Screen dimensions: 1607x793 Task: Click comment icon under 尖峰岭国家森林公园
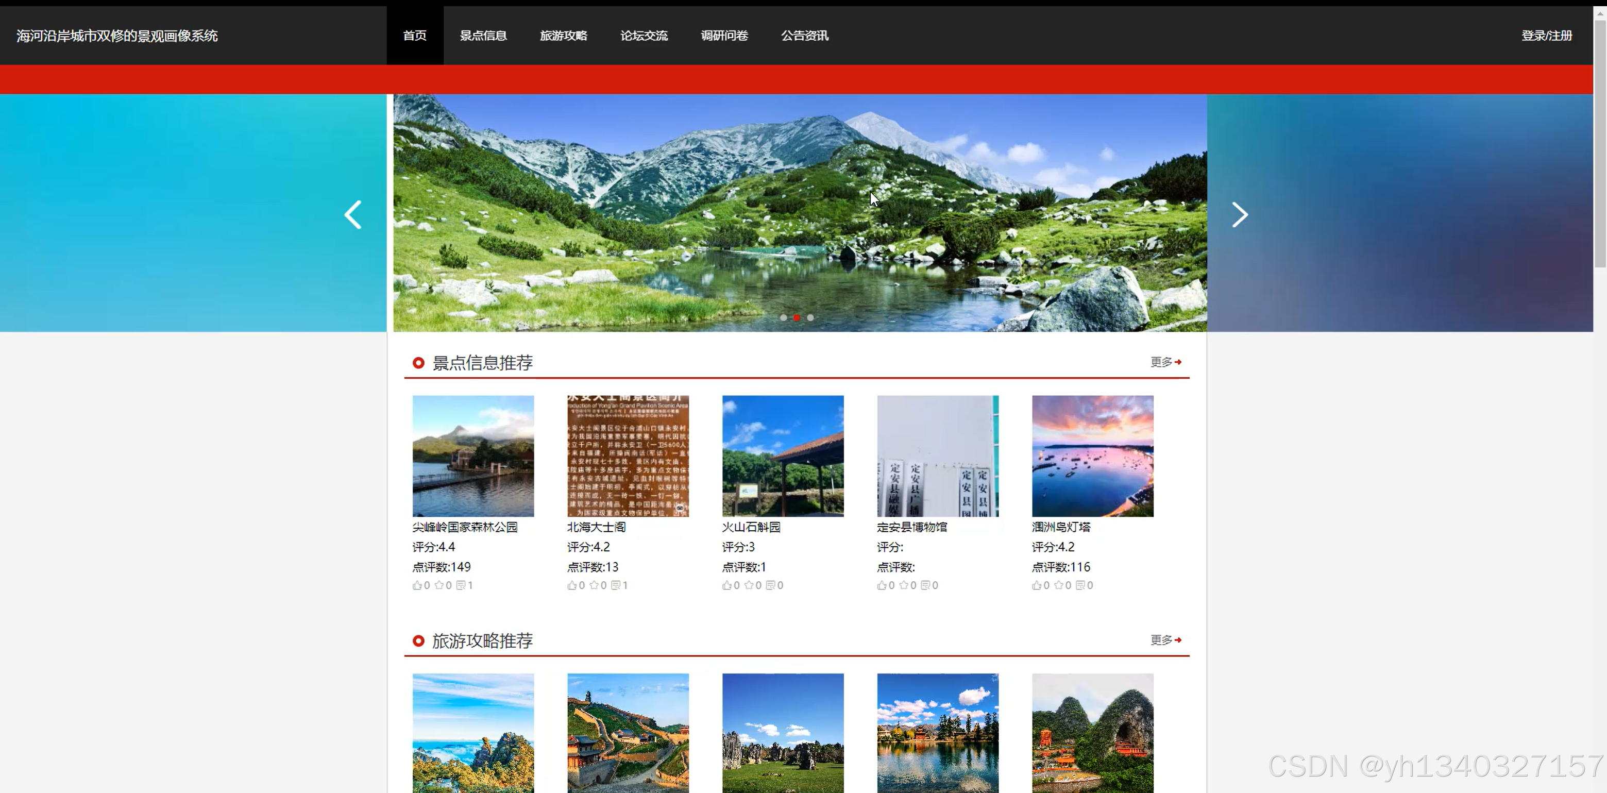click(x=461, y=585)
